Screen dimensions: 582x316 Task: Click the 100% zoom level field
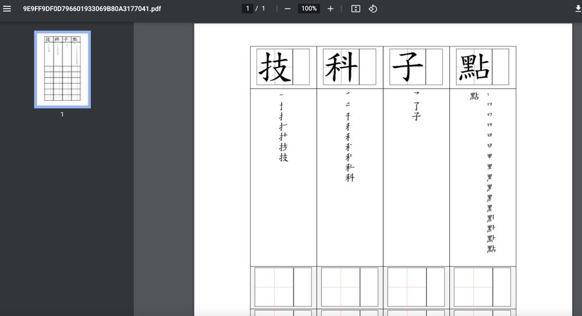309,9
